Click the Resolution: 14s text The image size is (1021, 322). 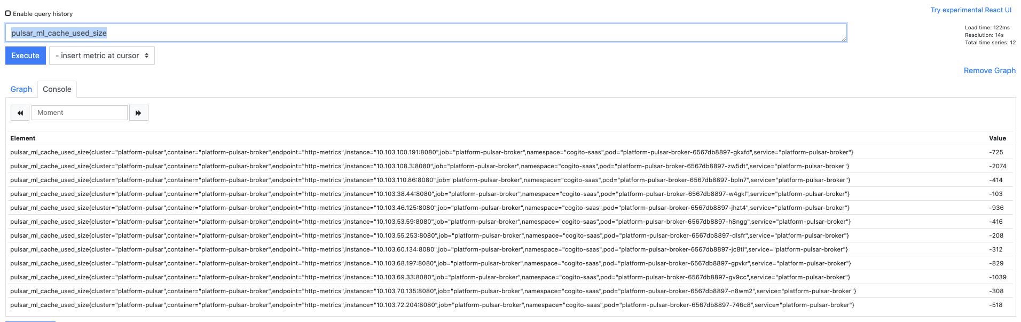984,35
